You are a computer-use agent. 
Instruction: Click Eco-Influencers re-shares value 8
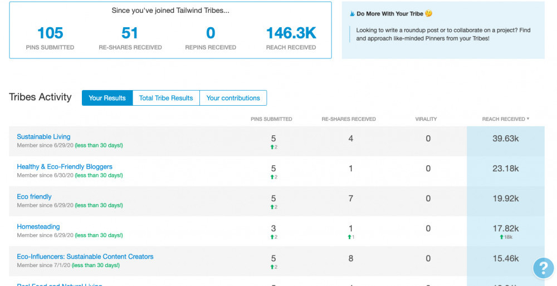pos(350,259)
